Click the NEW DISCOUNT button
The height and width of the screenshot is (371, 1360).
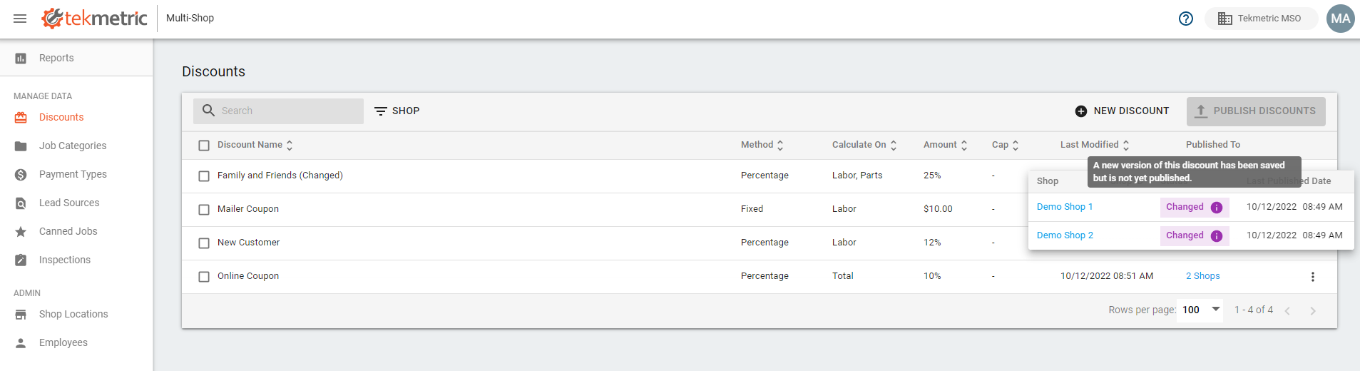(1122, 111)
